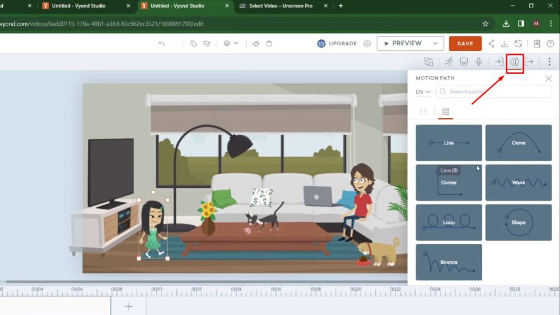Open the settings gear next to UPGRADE

(x=367, y=44)
